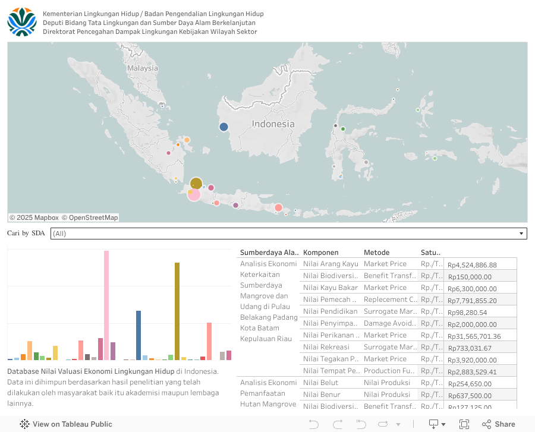
Task: Click the salmon marker on East Java
Action: tap(278, 207)
